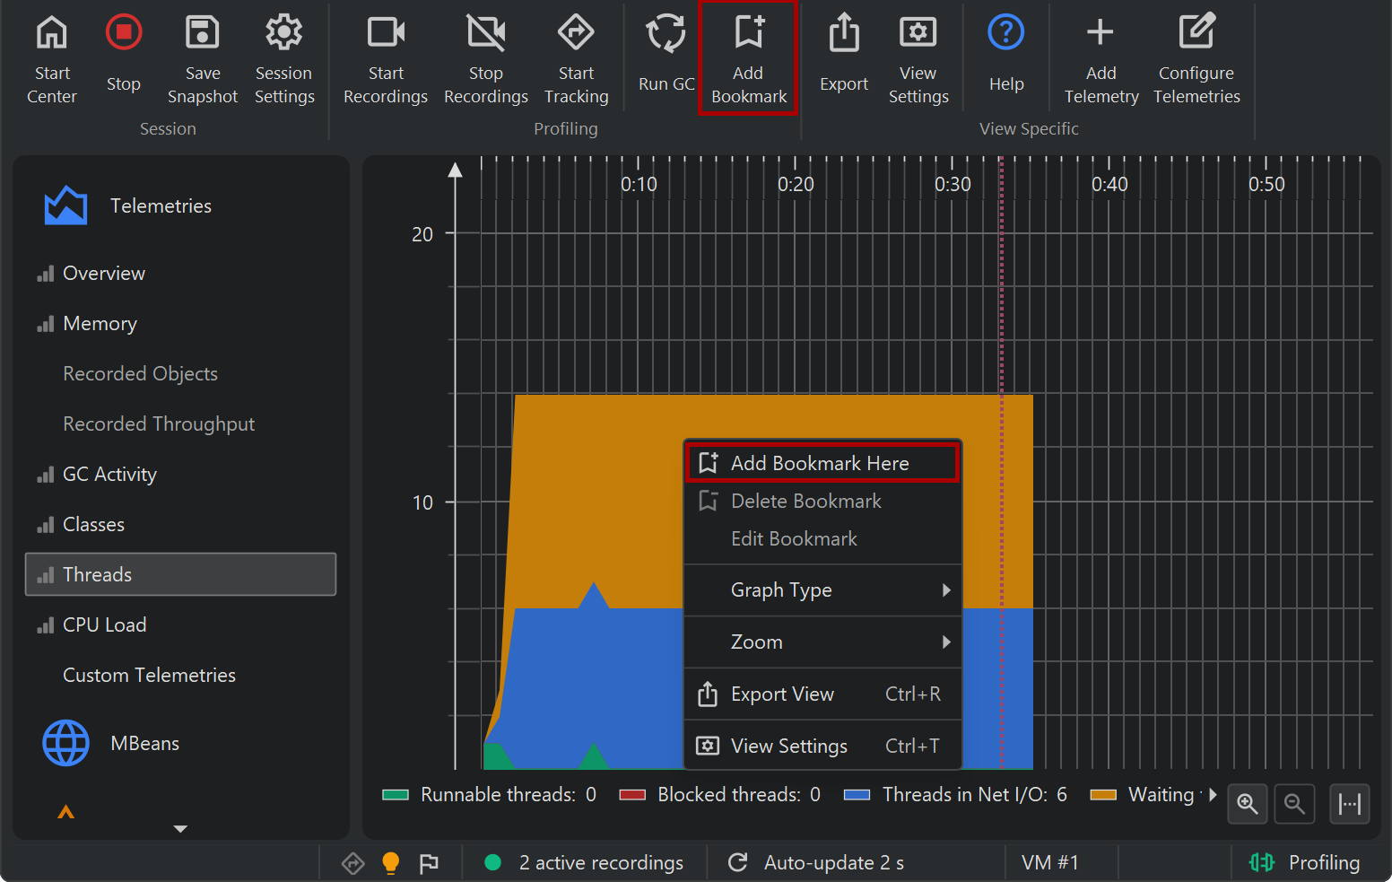Viewport: 1392px width, 882px height.
Task: Click the zoom in magnifier button
Action: click(x=1247, y=803)
